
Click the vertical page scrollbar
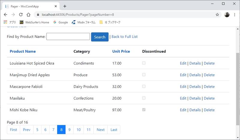pos(238,90)
